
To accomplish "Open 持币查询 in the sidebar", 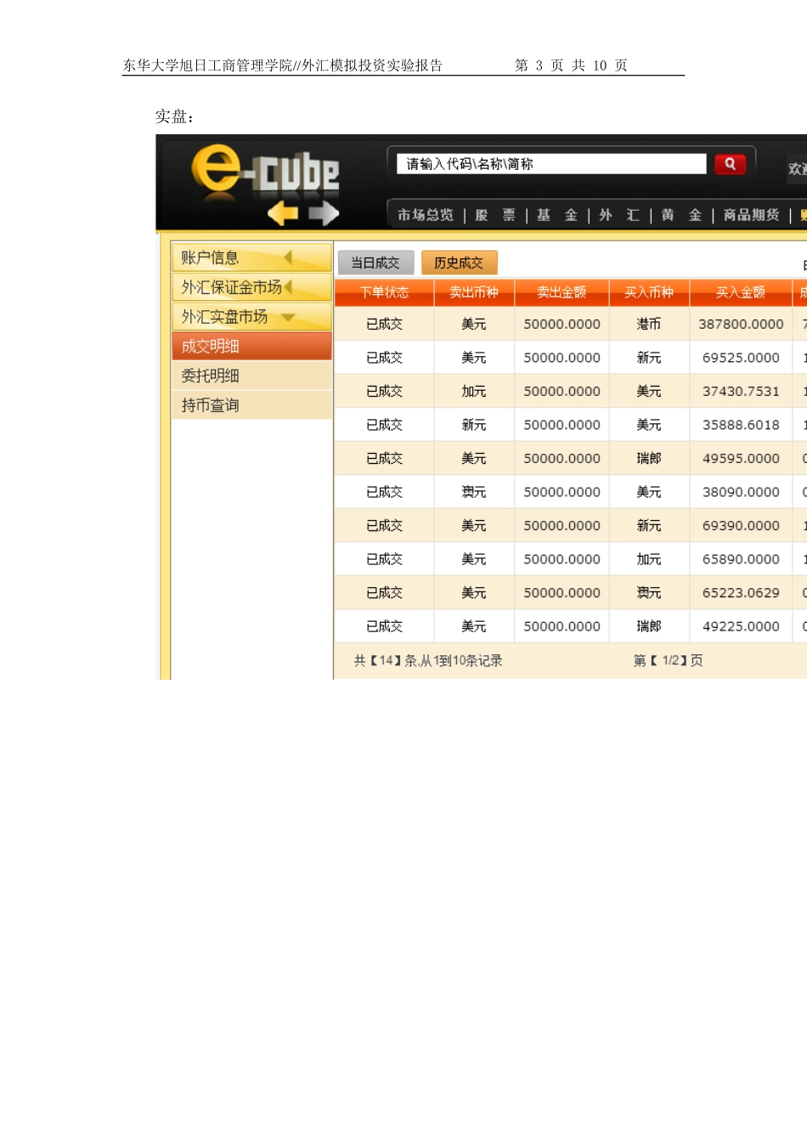I will coord(251,404).
